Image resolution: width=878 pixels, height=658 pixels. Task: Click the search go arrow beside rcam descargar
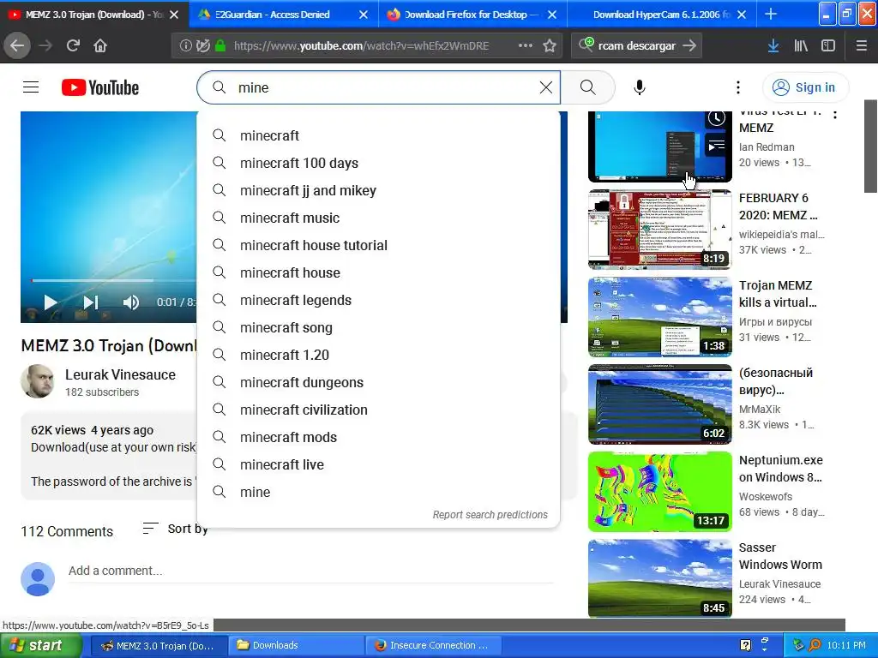tap(690, 45)
